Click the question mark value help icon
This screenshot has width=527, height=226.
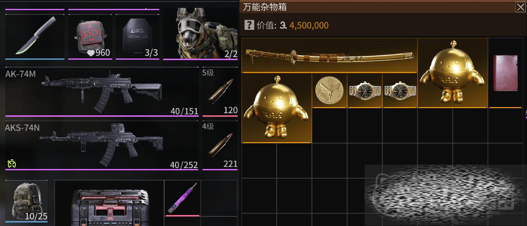point(249,25)
